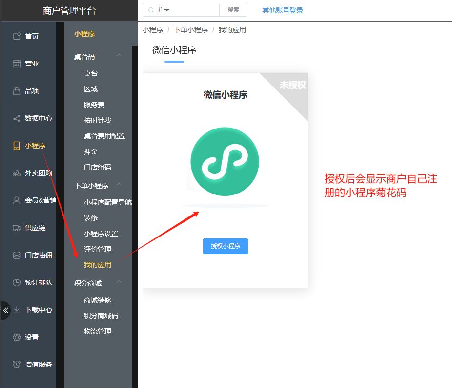
Task: Open the 门店组码 submenu item
Action: pos(98,167)
